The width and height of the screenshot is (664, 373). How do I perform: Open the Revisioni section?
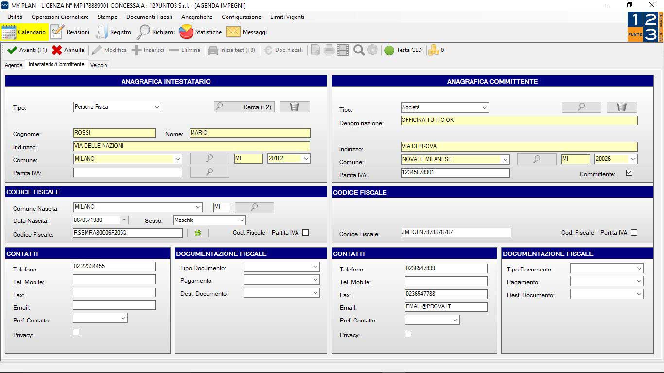pyautogui.click(x=70, y=32)
